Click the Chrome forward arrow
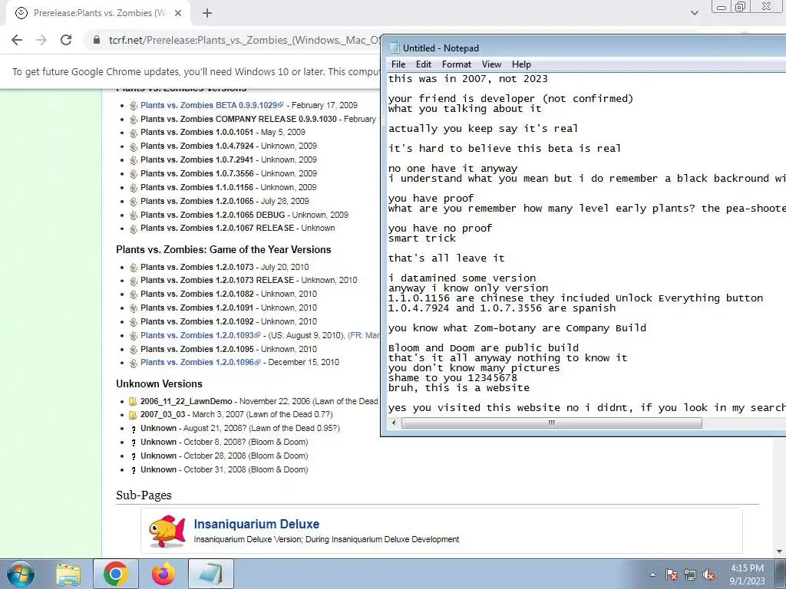This screenshot has height=589, width=786. click(41, 40)
